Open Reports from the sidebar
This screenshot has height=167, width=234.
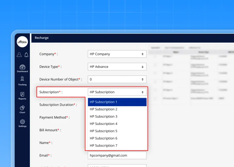pyautogui.click(x=22, y=96)
